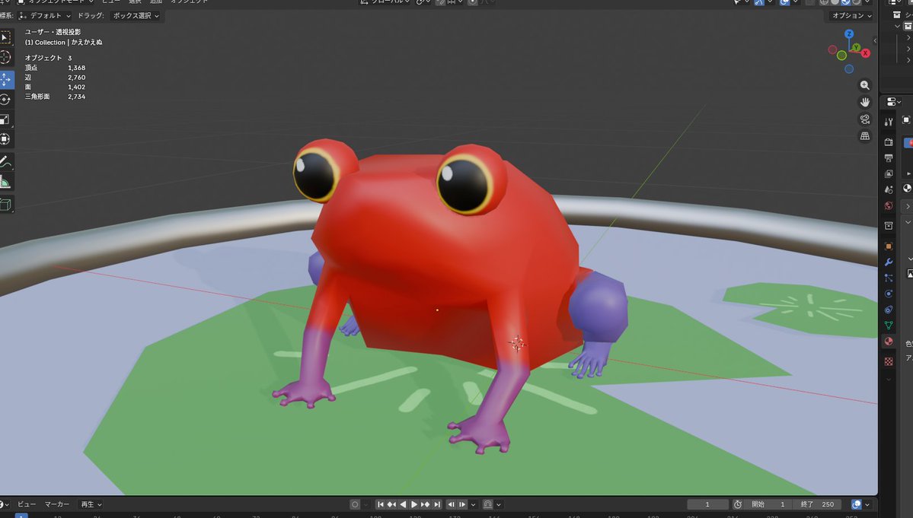Screen dimensions: 913x518
Task: Select the Measure tool
Action: click(5, 182)
